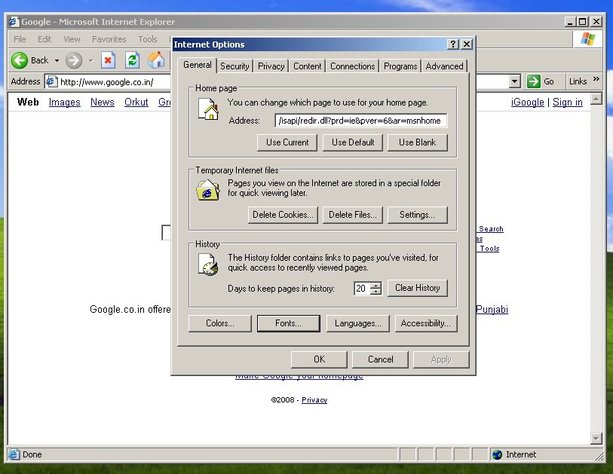The image size is (613, 474).
Task: Open the Accessibility dialog button
Action: click(426, 323)
